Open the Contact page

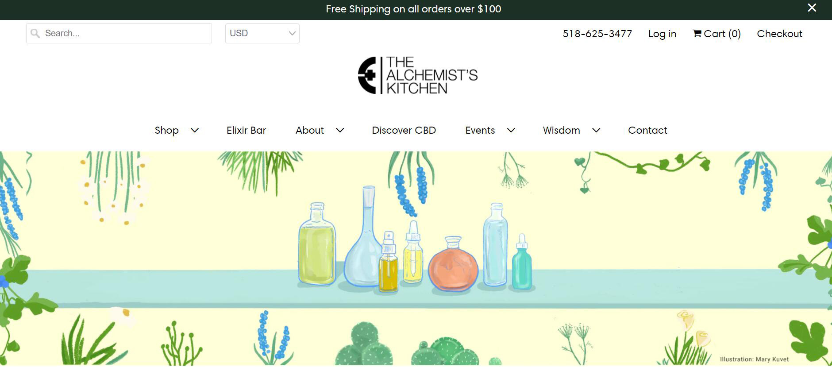click(647, 131)
